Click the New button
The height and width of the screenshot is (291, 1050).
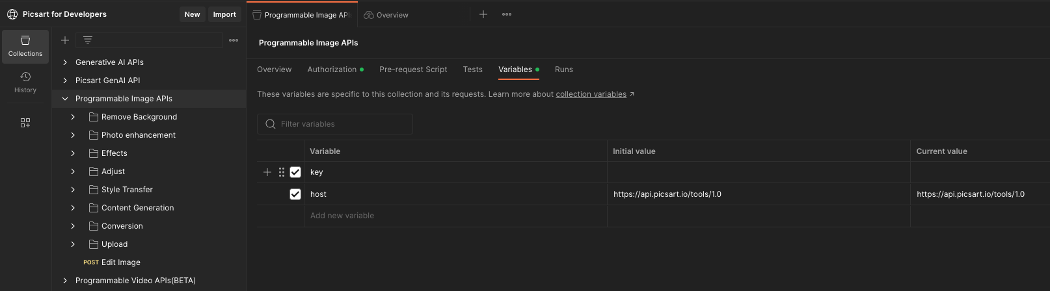coord(192,14)
